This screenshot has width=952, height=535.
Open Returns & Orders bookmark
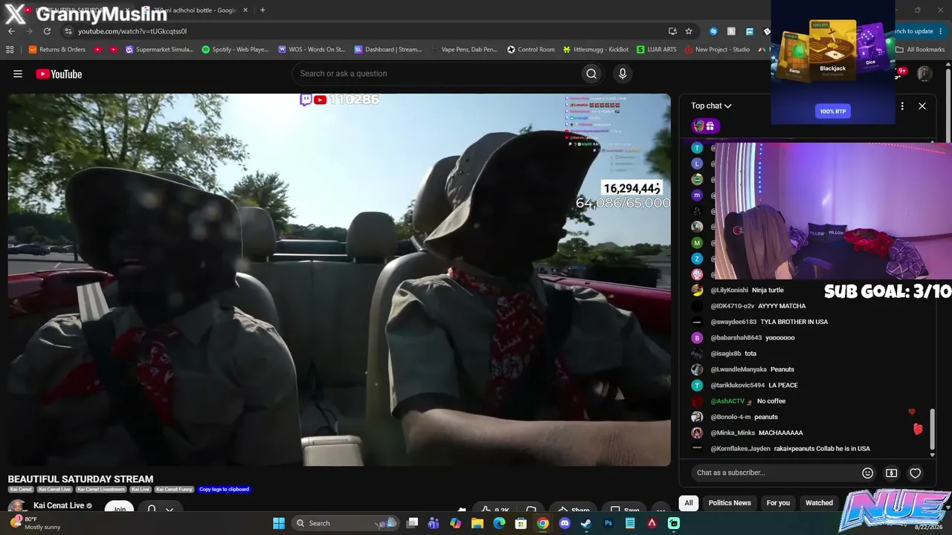pyautogui.click(x=57, y=50)
